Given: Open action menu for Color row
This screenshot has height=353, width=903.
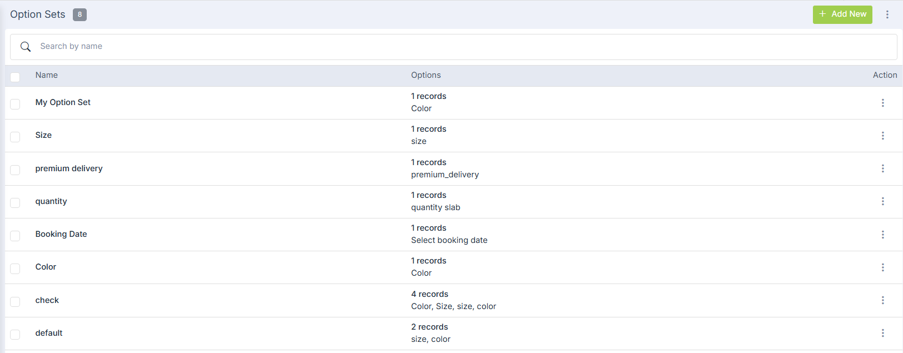Looking at the screenshot, I should (x=882, y=267).
